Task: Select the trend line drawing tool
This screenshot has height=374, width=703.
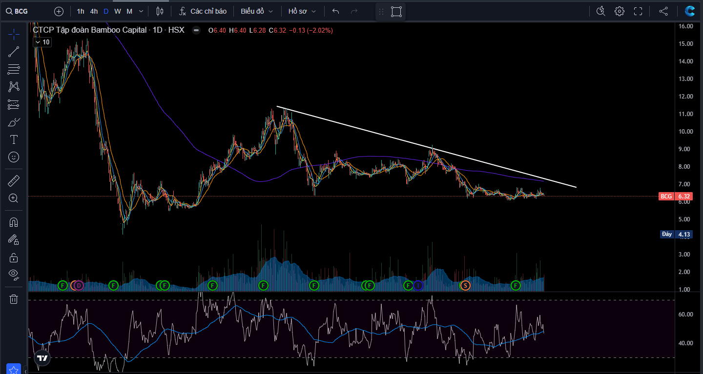Action: (x=14, y=52)
